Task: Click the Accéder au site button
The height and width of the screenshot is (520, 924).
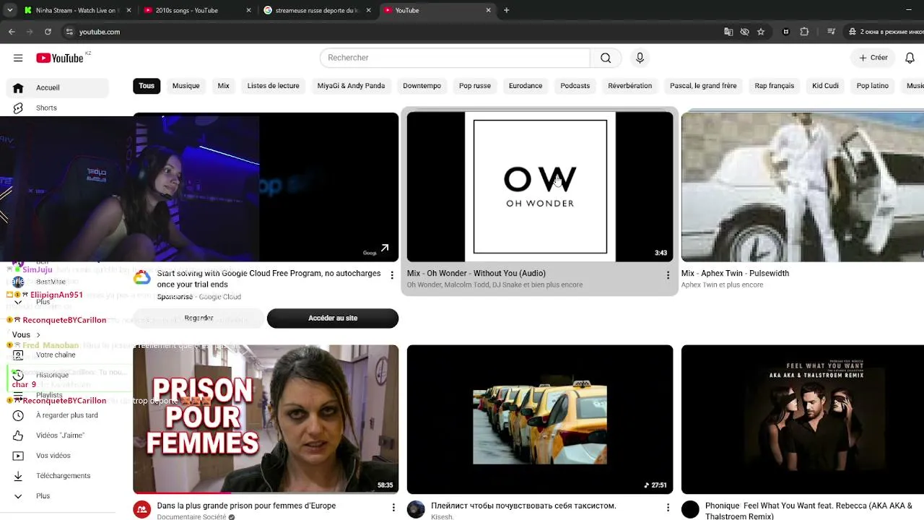Action: (333, 318)
